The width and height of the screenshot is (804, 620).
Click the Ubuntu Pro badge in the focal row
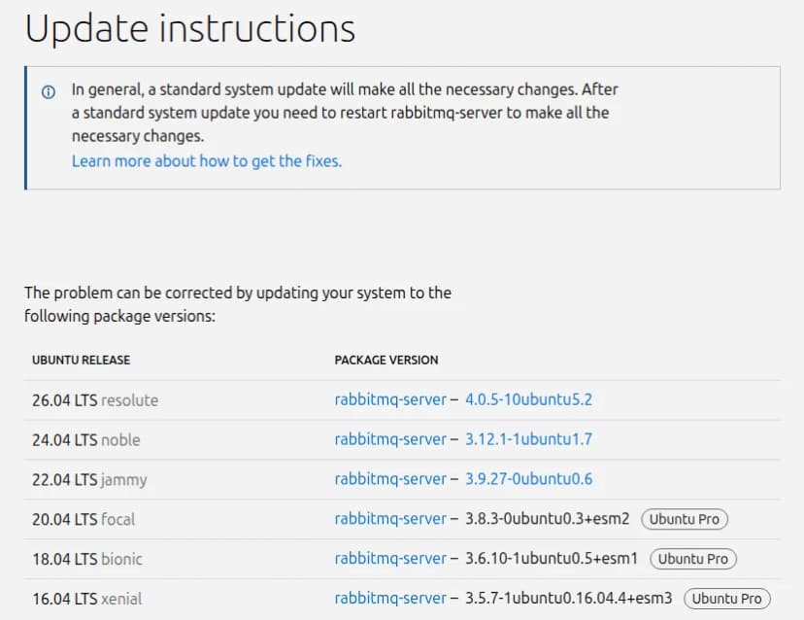(685, 519)
